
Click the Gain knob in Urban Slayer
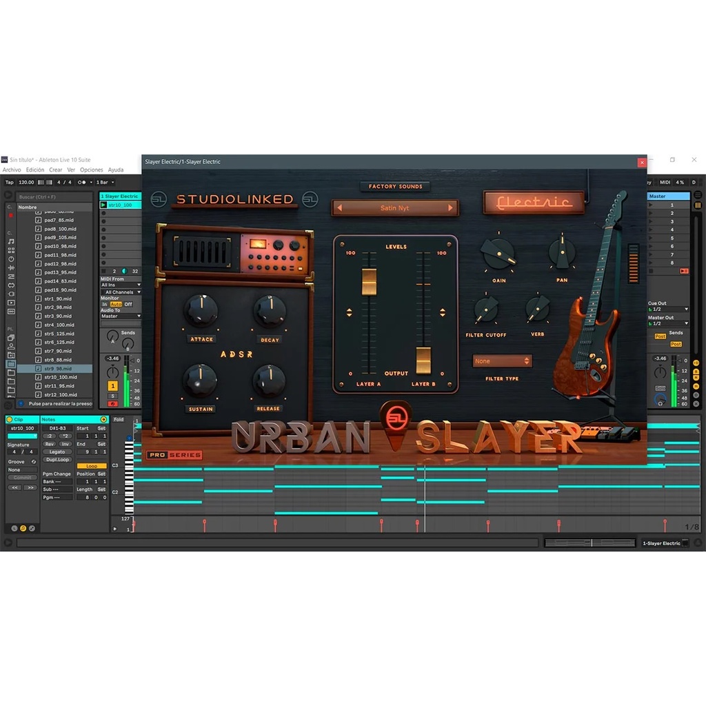pyautogui.click(x=498, y=254)
